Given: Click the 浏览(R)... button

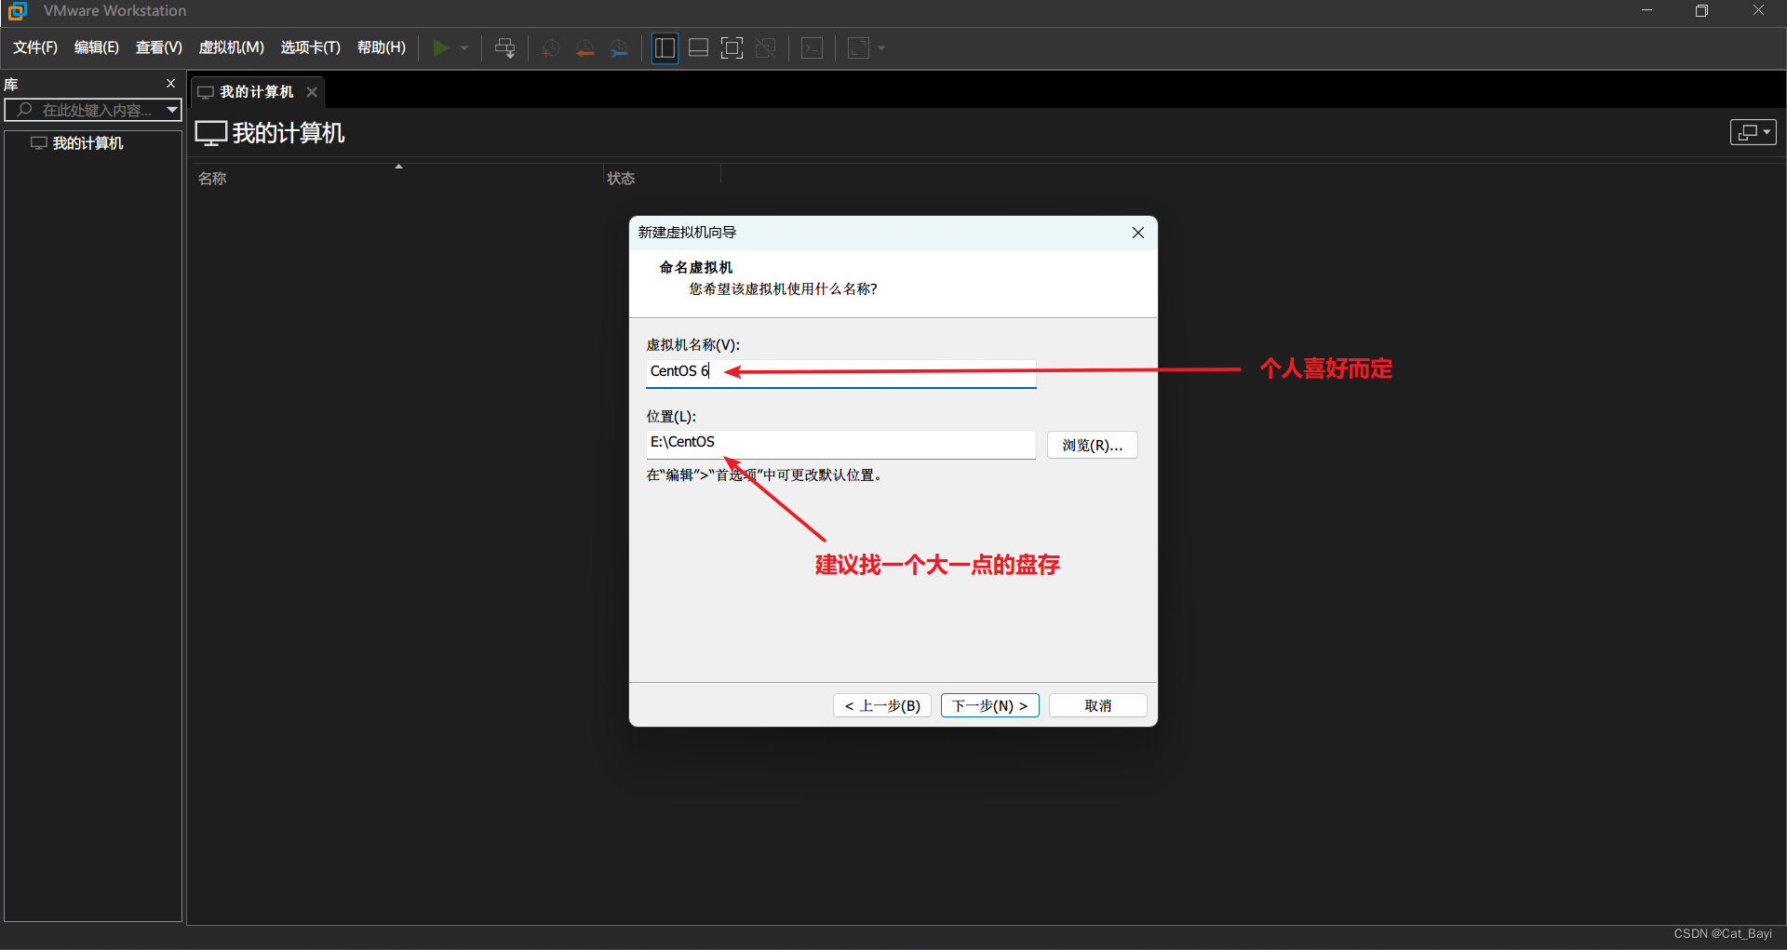Looking at the screenshot, I should pyautogui.click(x=1093, y=445).
